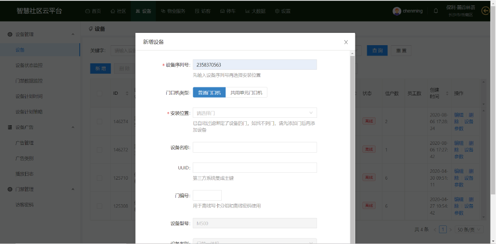Open the 访客 menu
Image resolution: width=496 pixels, height=244 pixels.
(203, 11)
